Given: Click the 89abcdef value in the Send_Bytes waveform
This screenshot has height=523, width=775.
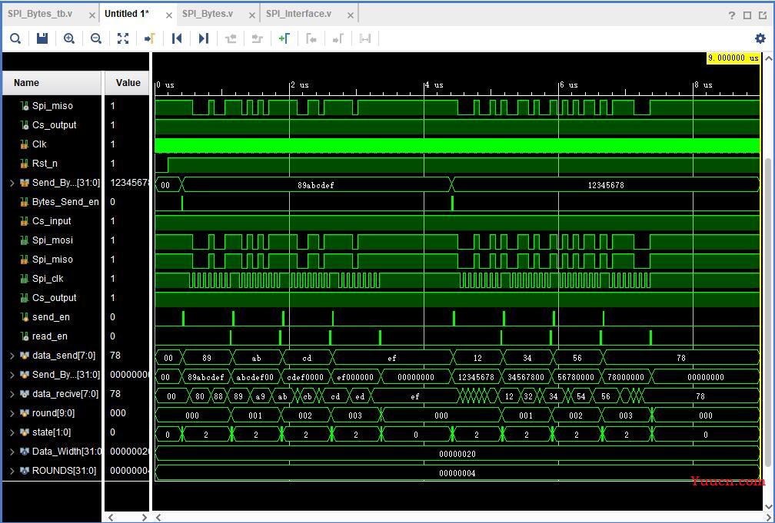Looking at the screenshot, I should click(316, 185).
